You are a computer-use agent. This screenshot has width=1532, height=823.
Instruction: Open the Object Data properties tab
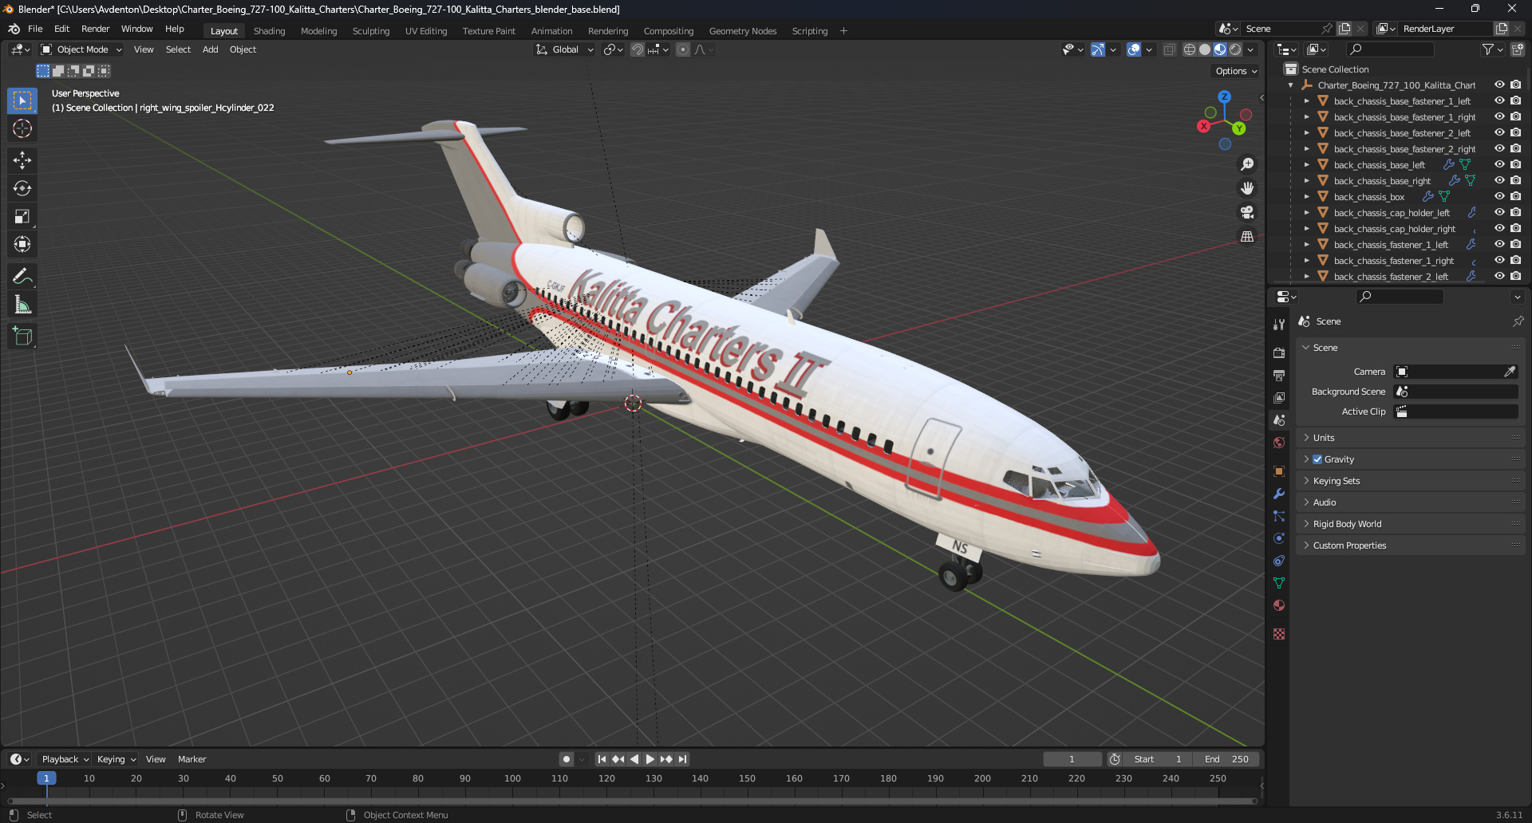[1279, 583]
